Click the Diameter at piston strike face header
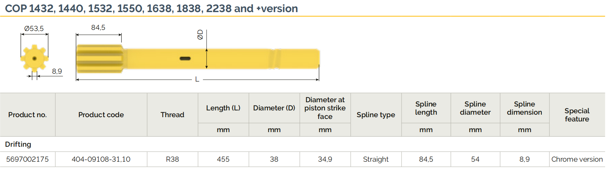Image resolution: width=607 pixels, height=172 pixels. click(325, 108)
